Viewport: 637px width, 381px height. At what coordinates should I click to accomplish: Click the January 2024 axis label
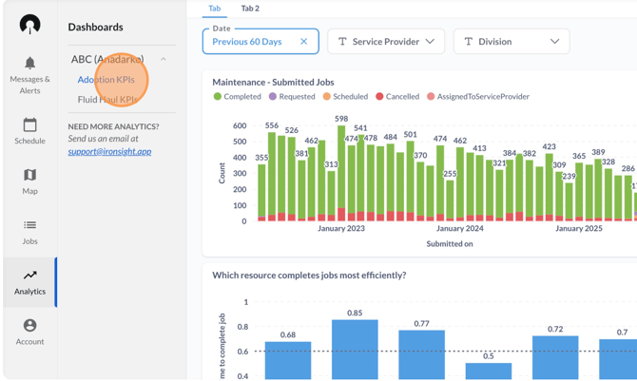(460, 228)
